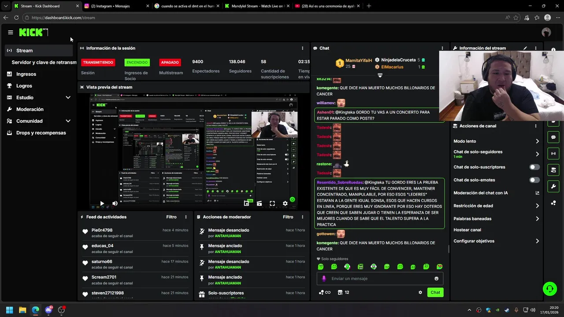Open external link for Moderación del chat con IA
This screenshot has height=317, width=564.
pyautogui.click(x=537, y=193)
